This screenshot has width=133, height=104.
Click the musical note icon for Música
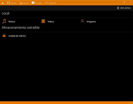4,21
